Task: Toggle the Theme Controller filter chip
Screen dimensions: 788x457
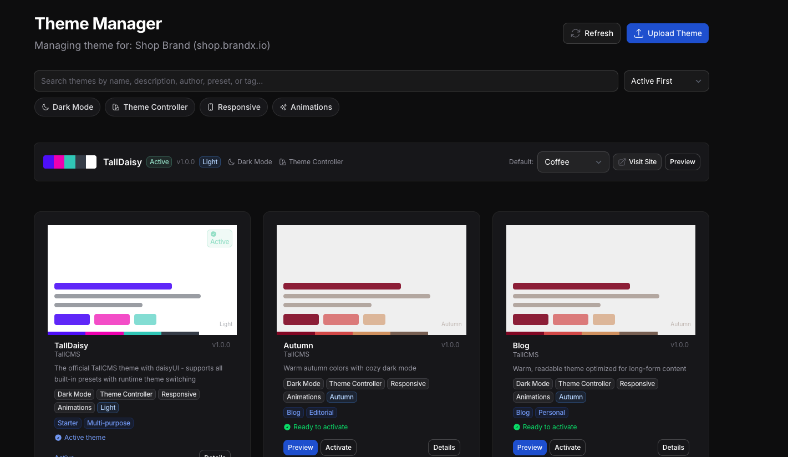Action: 150,107
